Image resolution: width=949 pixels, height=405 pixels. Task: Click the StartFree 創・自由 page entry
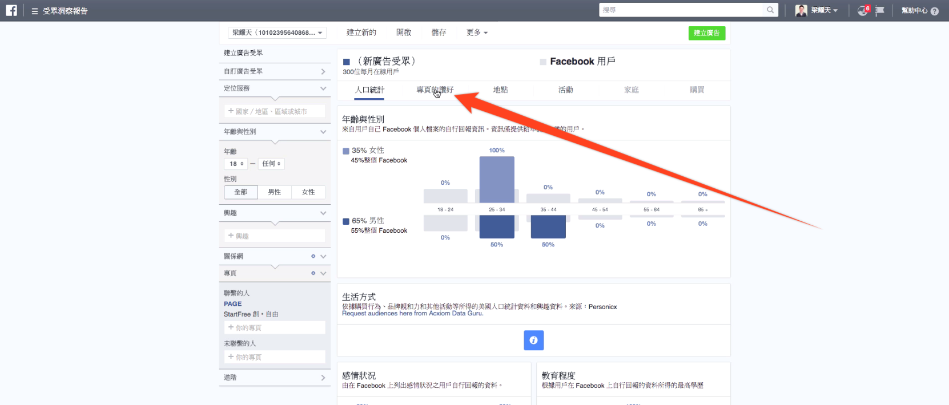pos(251,314)
